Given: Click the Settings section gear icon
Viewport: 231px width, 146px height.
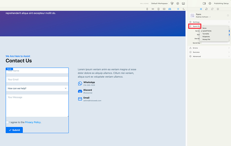Looking at the screenshot, I should point(190,22).
